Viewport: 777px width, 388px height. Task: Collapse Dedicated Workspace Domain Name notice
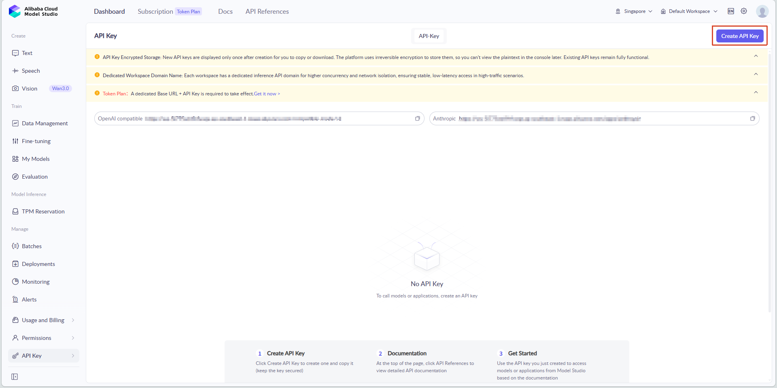[756, 74]
